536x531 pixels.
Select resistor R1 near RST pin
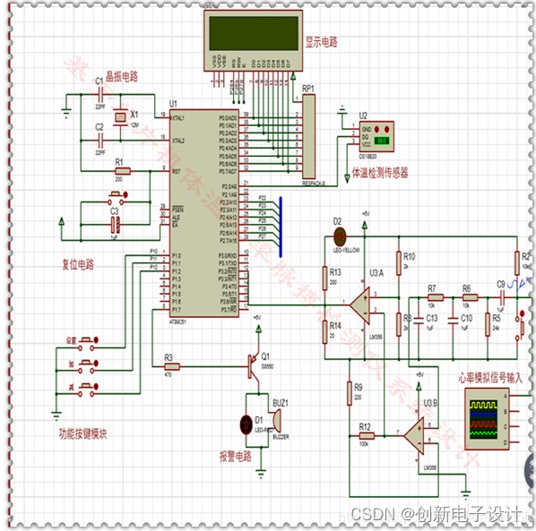click(x=123, y=171)
